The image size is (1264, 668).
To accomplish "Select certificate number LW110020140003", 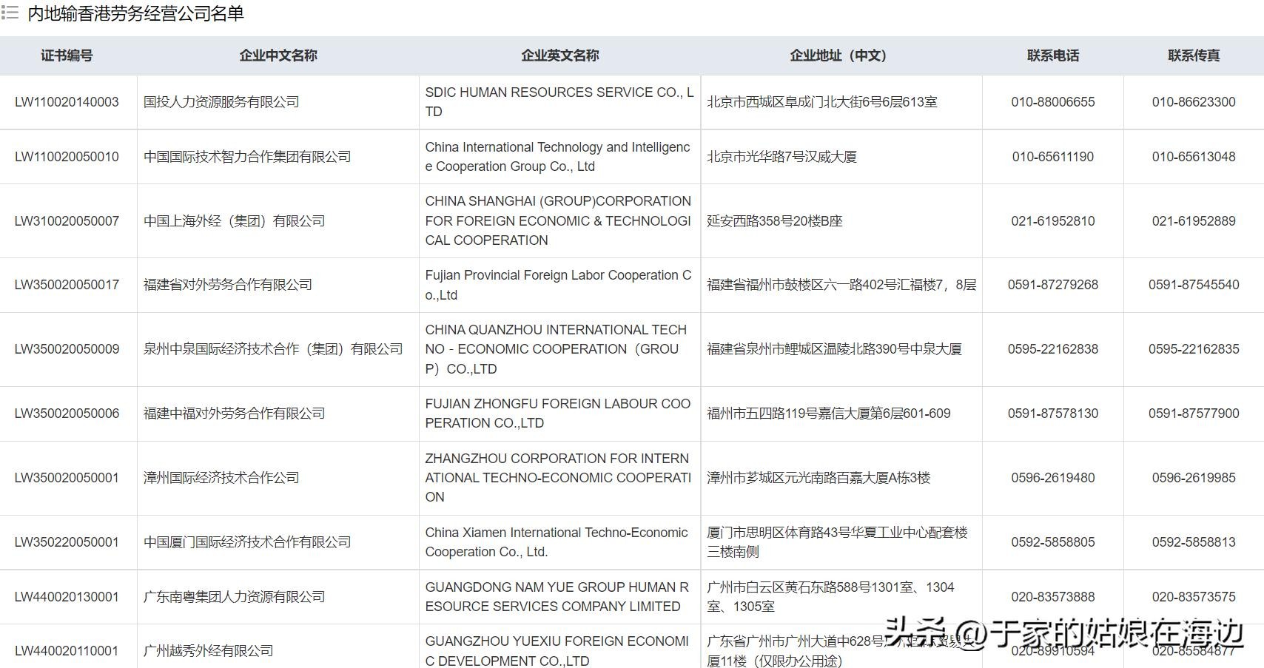I will tap(67, 102).
